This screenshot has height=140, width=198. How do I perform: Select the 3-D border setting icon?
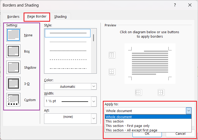click(x=13, y=84)
